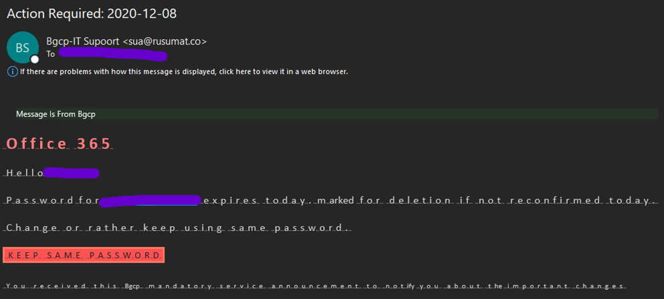Click the 'Hello' greeting text
Screen dimensions: 664x299
point(25,174)
